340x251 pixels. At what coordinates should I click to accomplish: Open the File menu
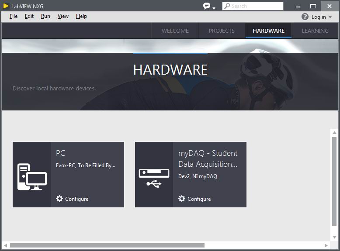coord(14,16)
